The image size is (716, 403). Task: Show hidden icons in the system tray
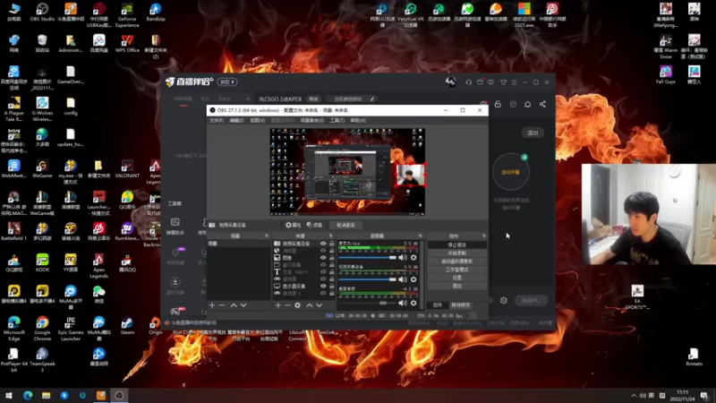pos(634,396)
